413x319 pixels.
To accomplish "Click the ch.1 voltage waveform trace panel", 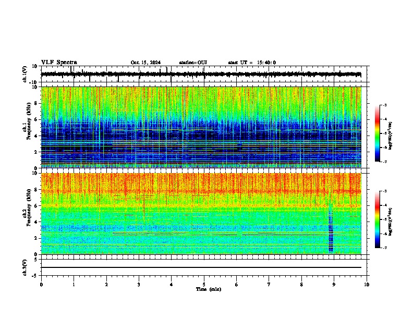I will coord(204,74).
